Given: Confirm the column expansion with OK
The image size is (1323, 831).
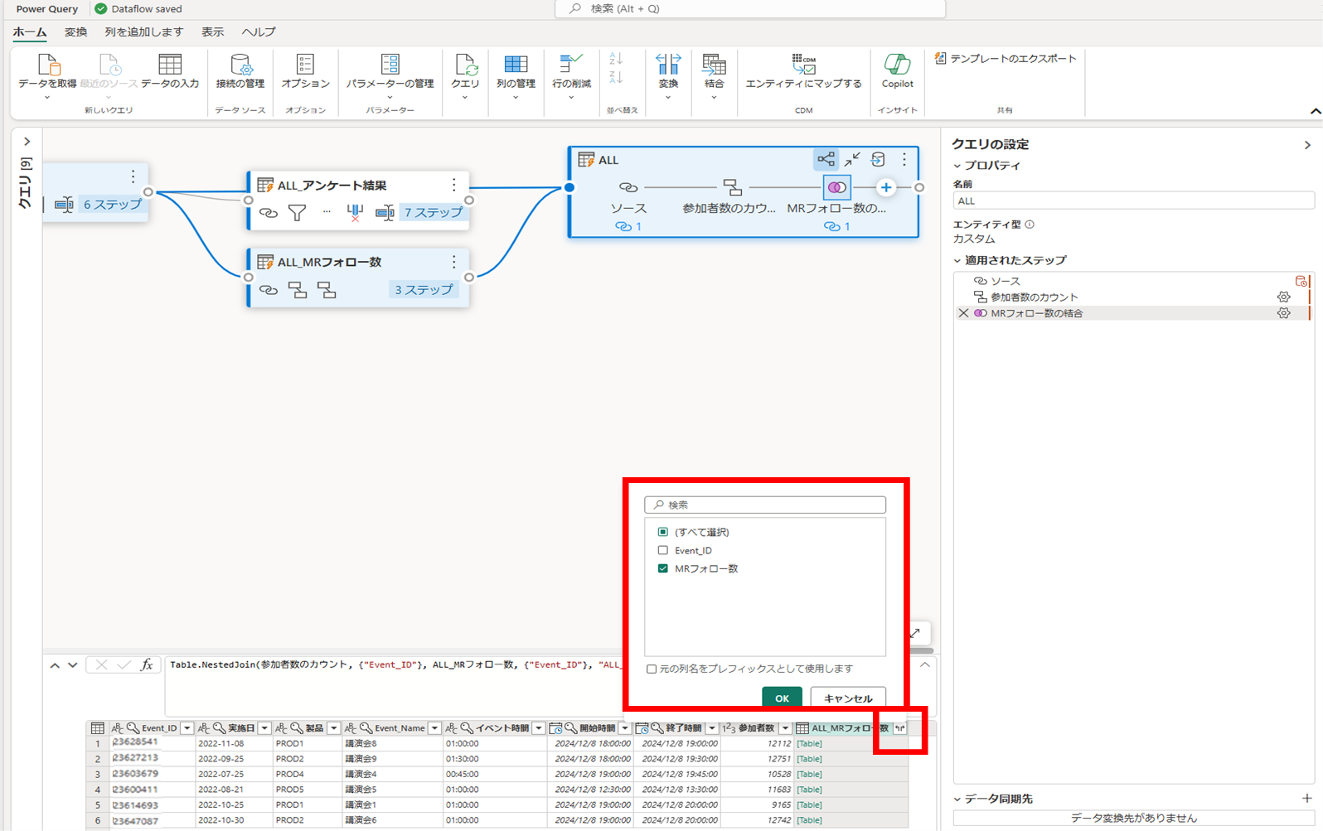Looking at the screenshot, I should click(782, 698).
